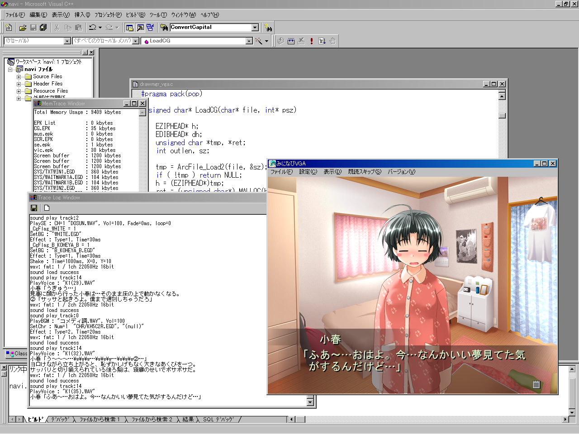Click the hand Insert Breakpoint icon

tap(332, 41)
